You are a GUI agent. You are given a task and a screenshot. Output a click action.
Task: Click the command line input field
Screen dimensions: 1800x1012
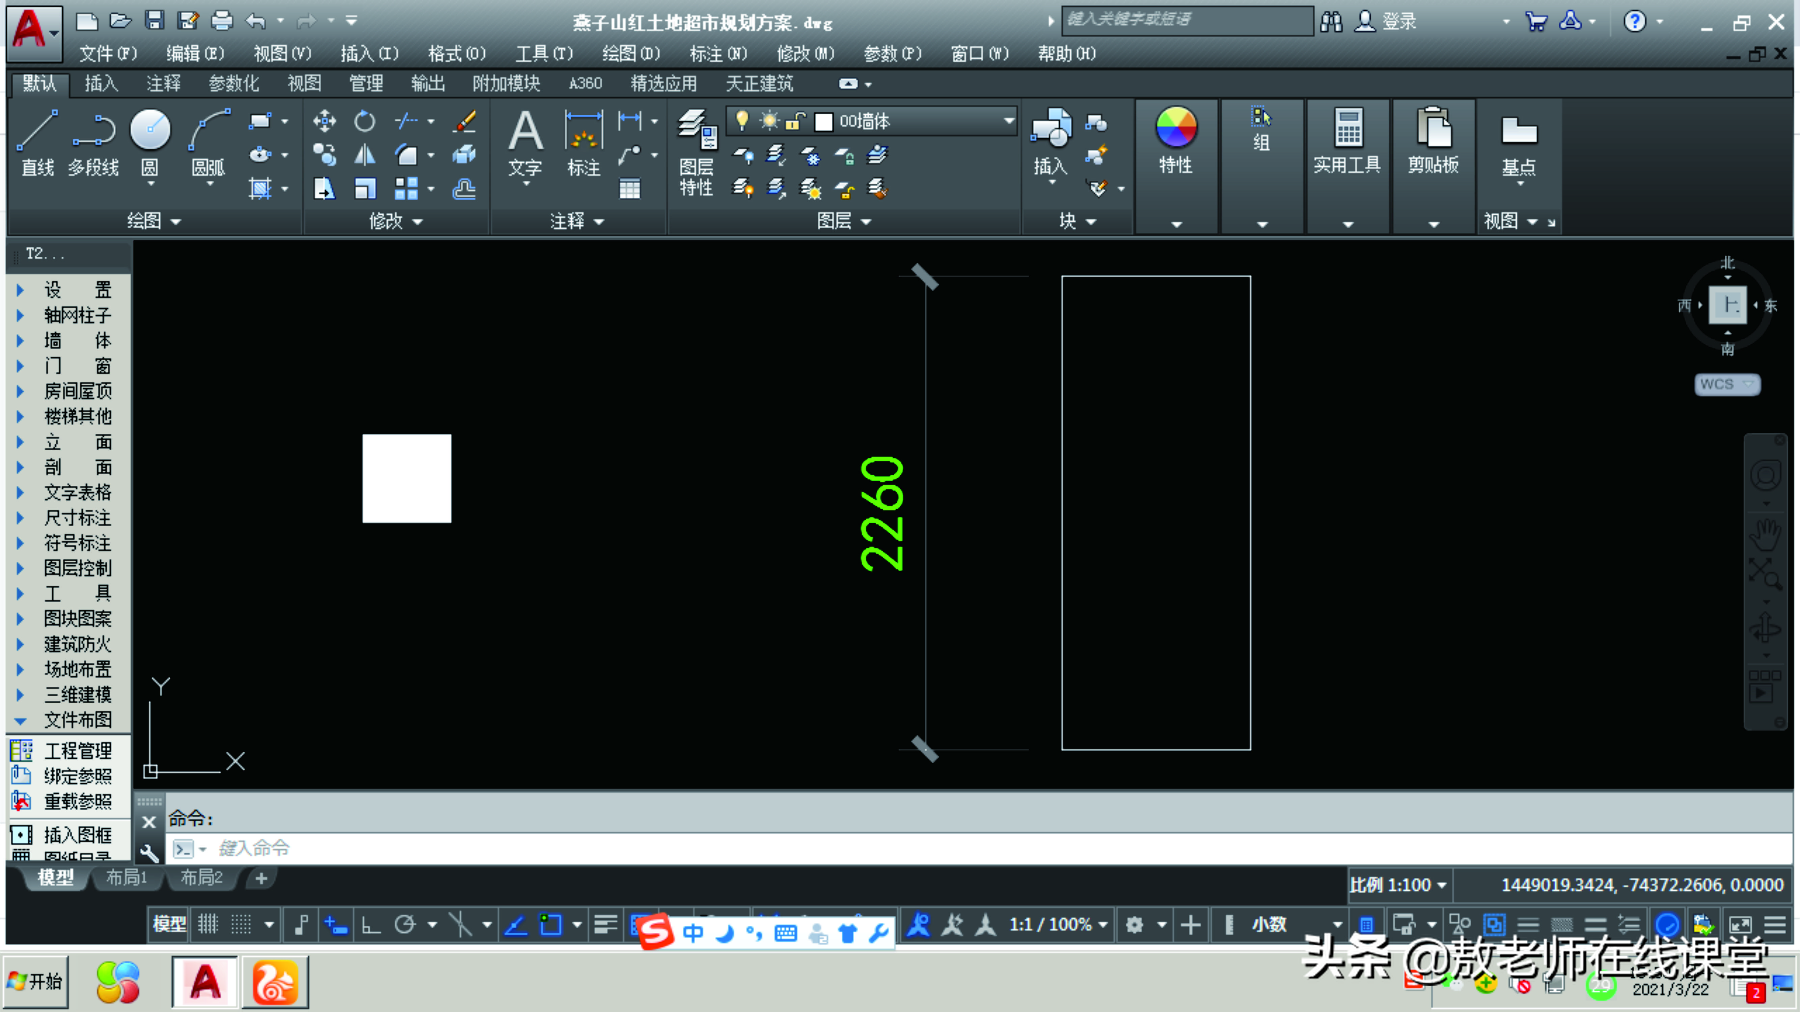(978, 849)
